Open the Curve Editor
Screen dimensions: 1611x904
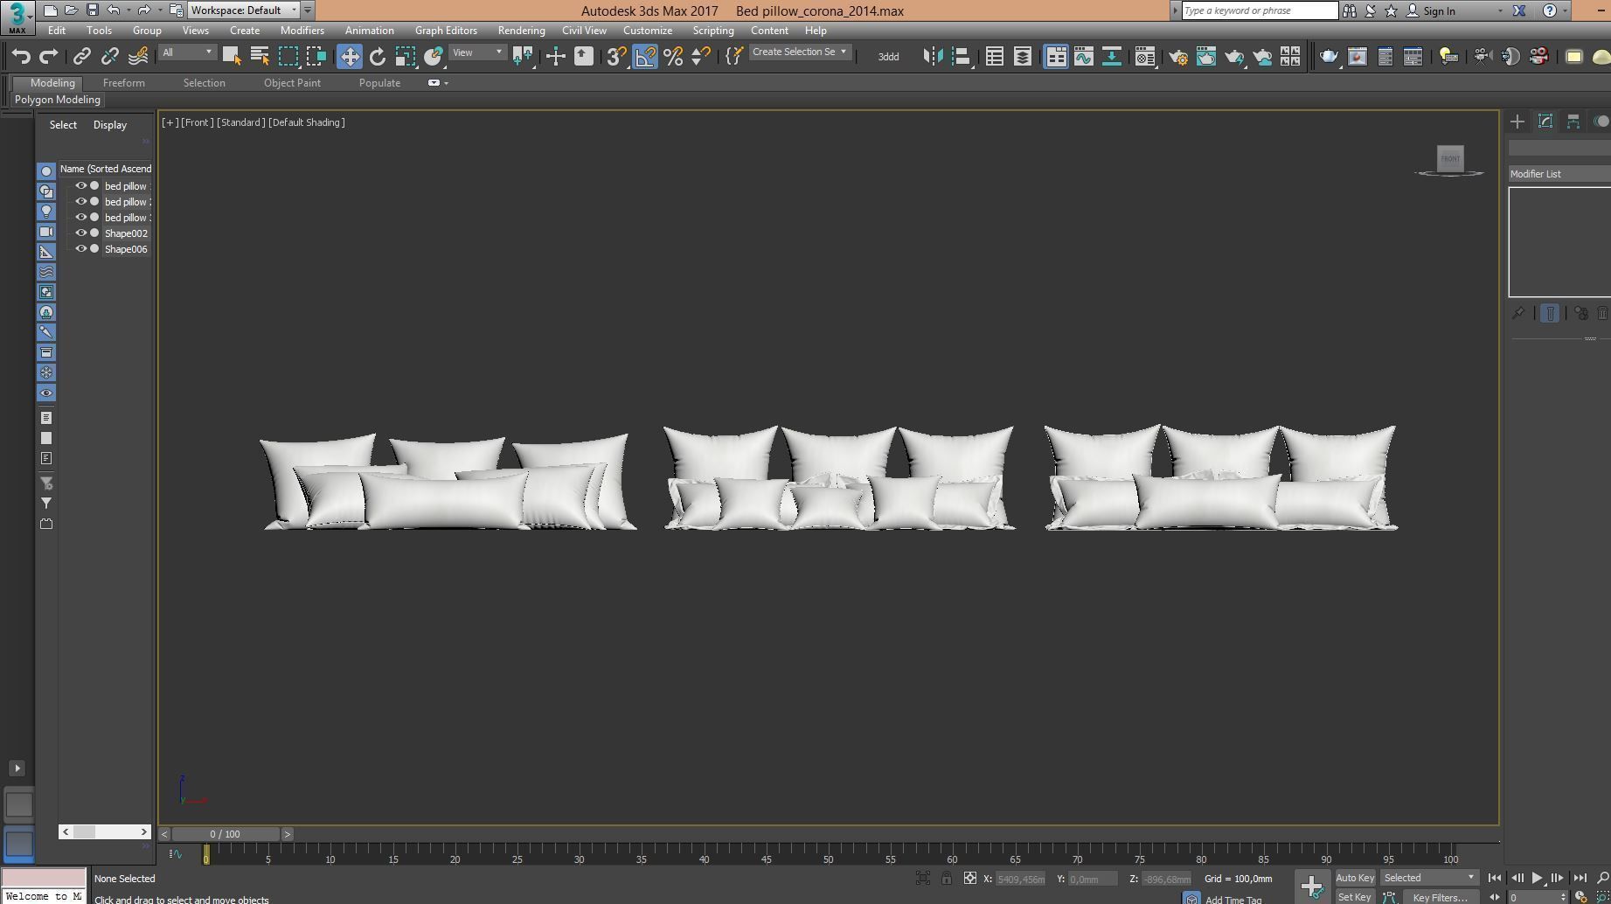click(x=1084, y=57)
